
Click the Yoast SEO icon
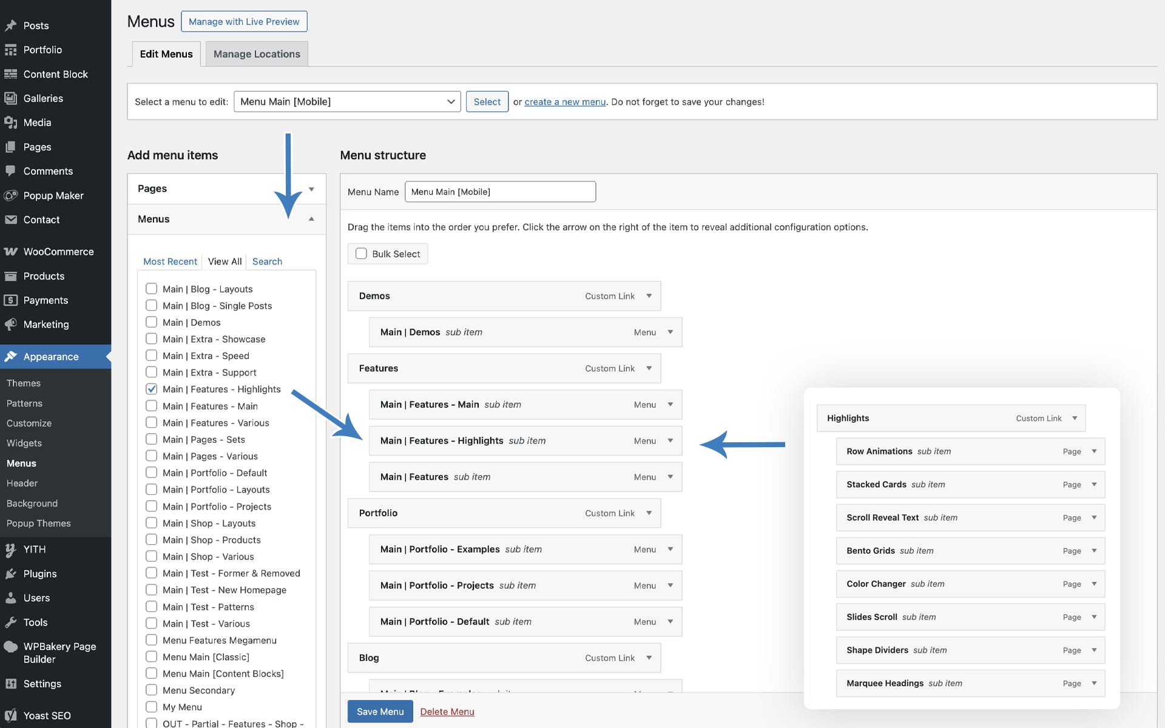point(10,715)
